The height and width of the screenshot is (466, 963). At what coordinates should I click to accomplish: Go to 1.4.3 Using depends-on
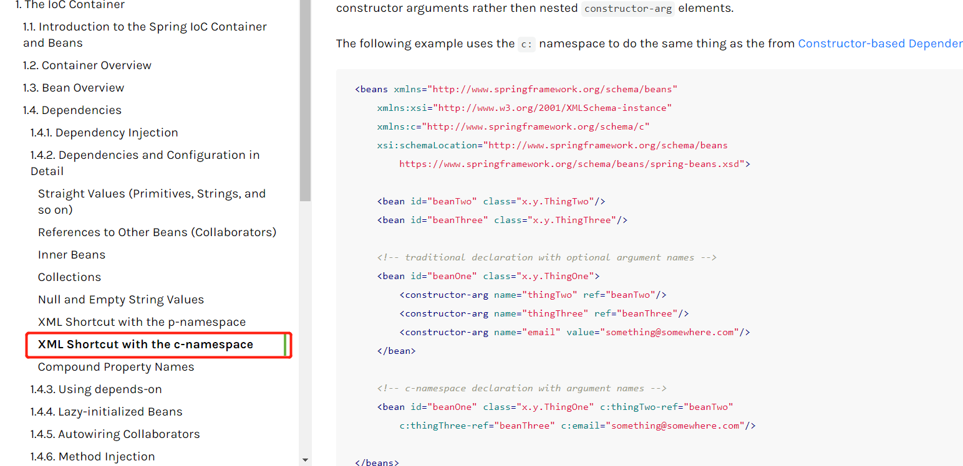pos(96,389)
